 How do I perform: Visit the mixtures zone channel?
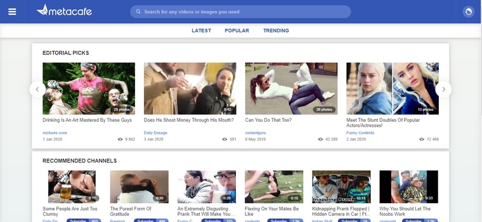[54, 133]
